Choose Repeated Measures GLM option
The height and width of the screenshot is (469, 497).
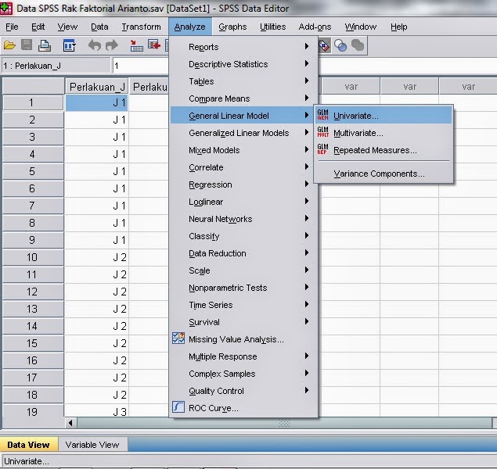384,150
